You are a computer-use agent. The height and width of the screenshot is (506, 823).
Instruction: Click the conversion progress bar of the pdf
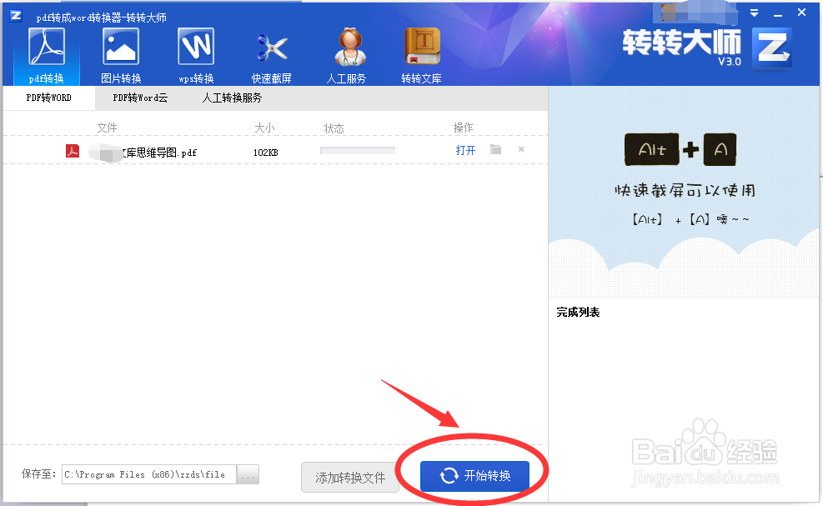(358, 151)
